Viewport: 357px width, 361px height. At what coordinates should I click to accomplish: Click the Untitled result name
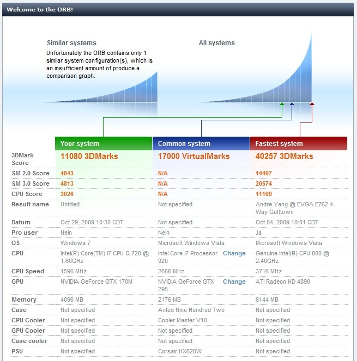(70, 204)
